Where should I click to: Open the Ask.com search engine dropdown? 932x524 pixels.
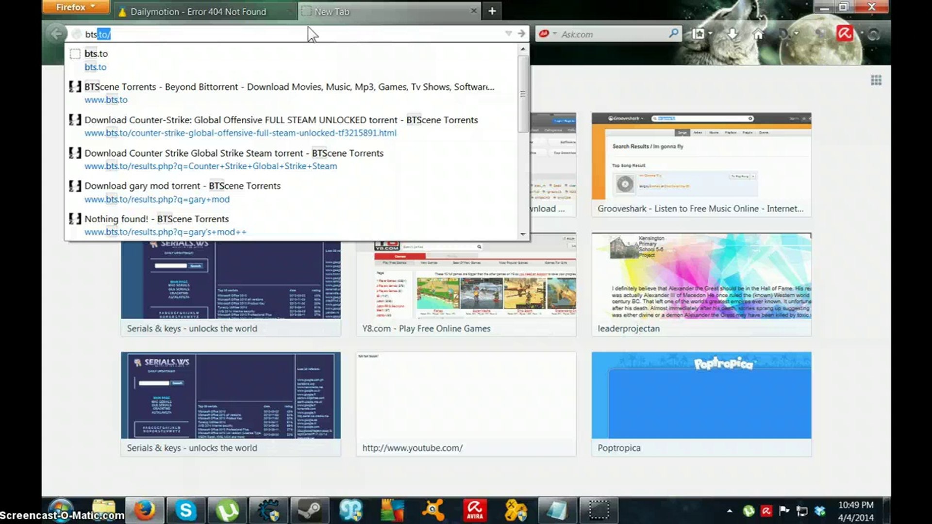(x=548, y=33)
